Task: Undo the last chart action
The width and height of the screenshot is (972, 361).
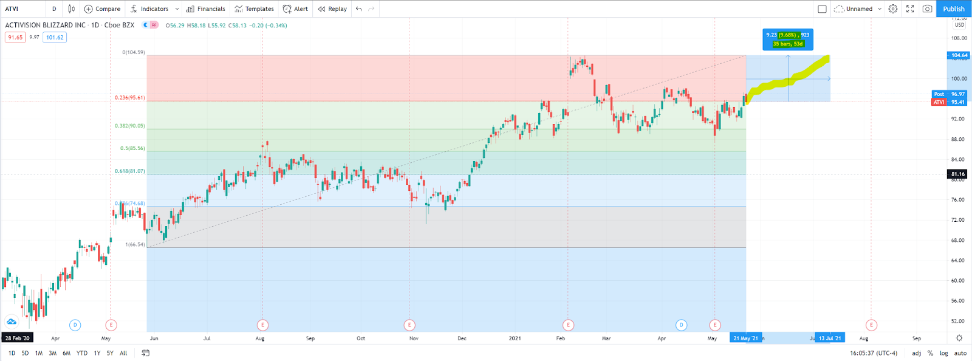Action: click(x=359, y=9)
